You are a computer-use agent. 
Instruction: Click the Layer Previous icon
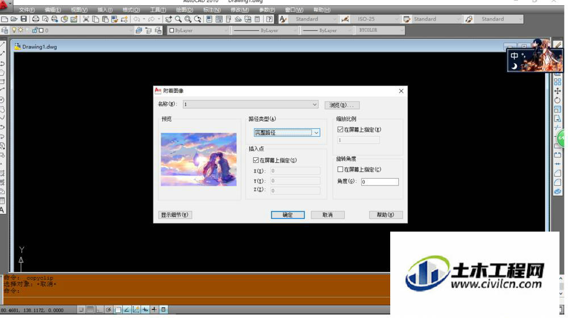(148, 31)
